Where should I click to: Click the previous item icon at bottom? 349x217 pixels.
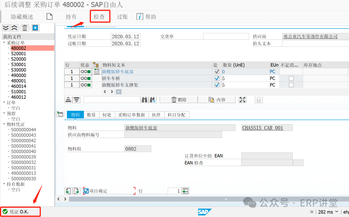pyautogui.click(x=68, y=191)
